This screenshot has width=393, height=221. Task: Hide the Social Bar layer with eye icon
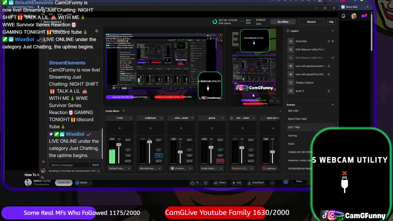(x=333, y=41)
